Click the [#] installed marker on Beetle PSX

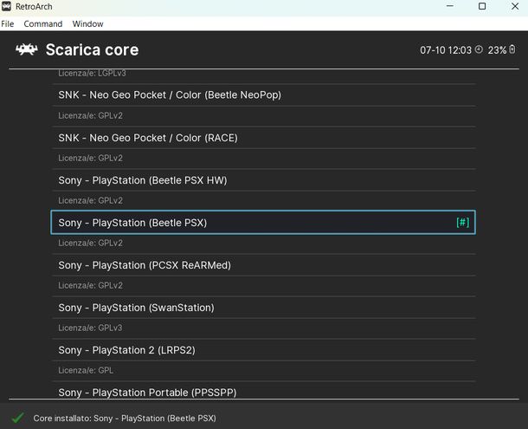463,222
